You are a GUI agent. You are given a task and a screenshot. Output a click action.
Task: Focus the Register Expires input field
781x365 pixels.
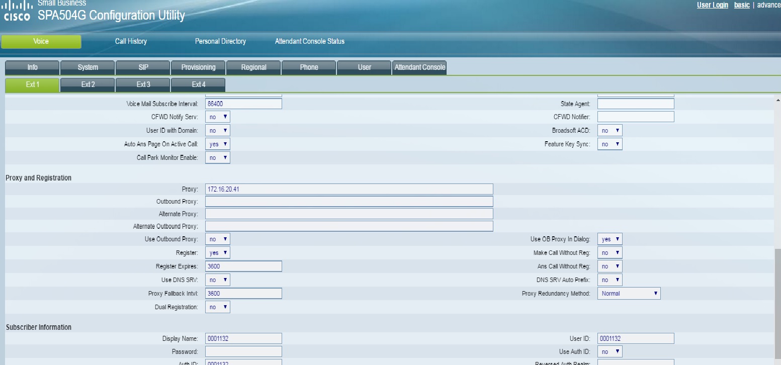click(x=243, y=266)
